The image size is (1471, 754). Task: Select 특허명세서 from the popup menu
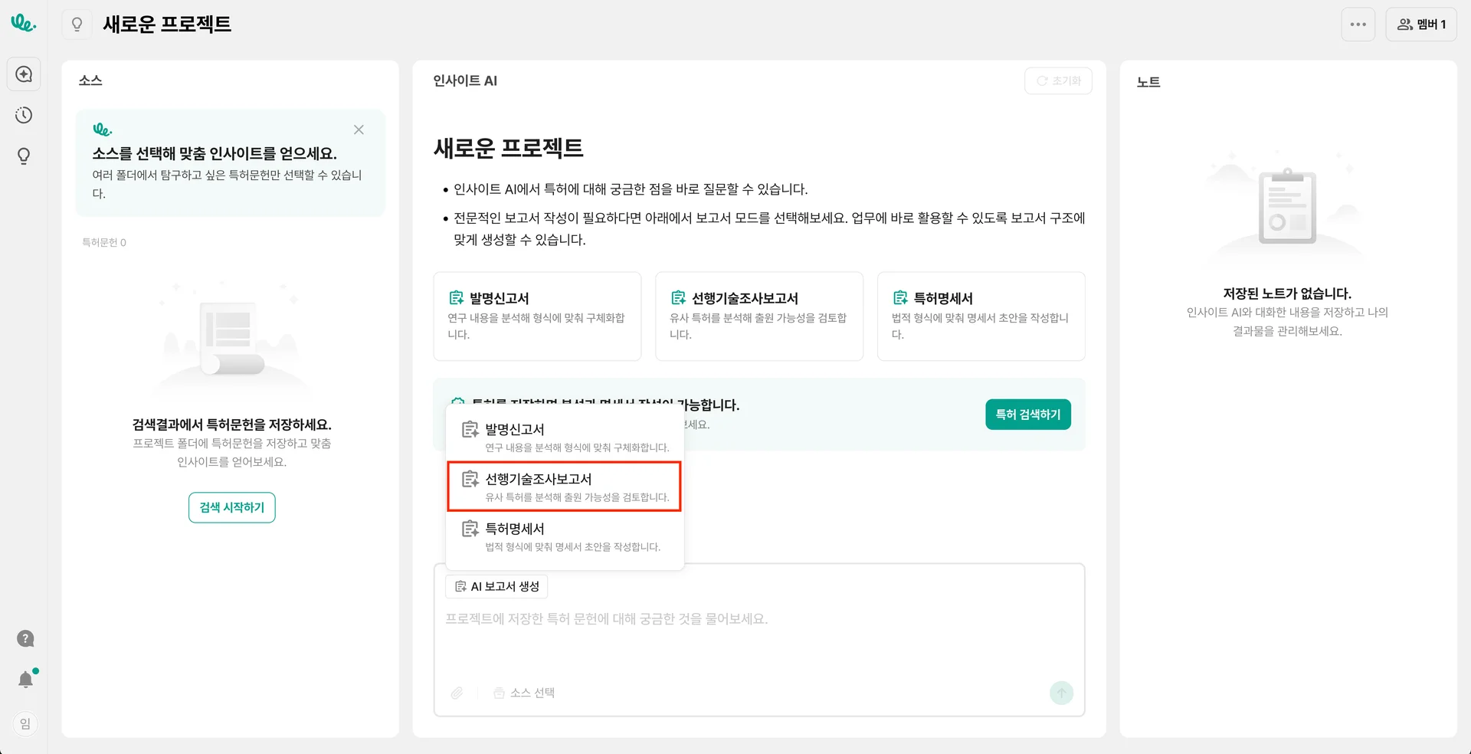coord(564,536)
